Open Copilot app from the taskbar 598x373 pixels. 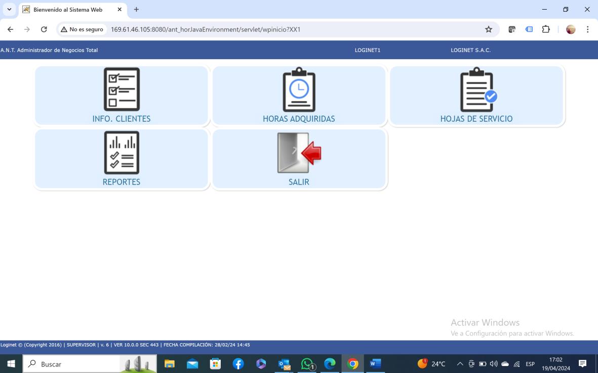pyautogui.click(x=261, y=364)
